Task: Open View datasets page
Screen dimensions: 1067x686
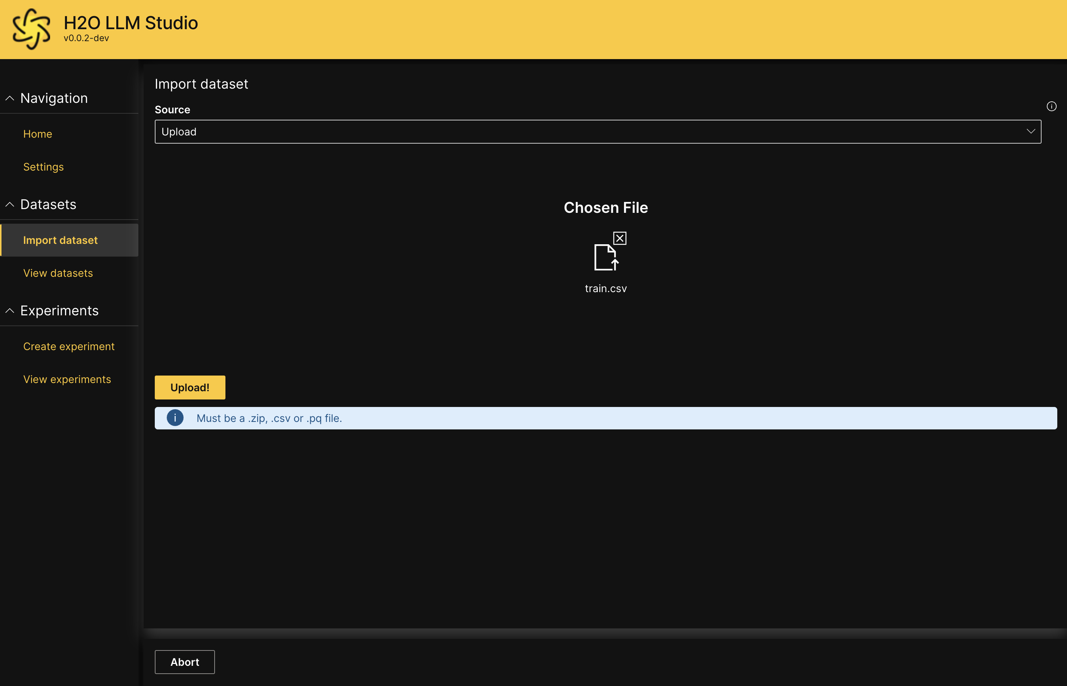Action: 58,273
